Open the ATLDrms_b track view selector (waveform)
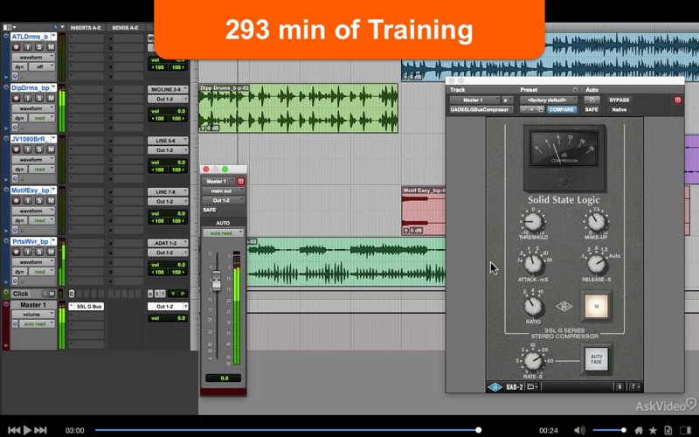699x437 pixels. 33,57
